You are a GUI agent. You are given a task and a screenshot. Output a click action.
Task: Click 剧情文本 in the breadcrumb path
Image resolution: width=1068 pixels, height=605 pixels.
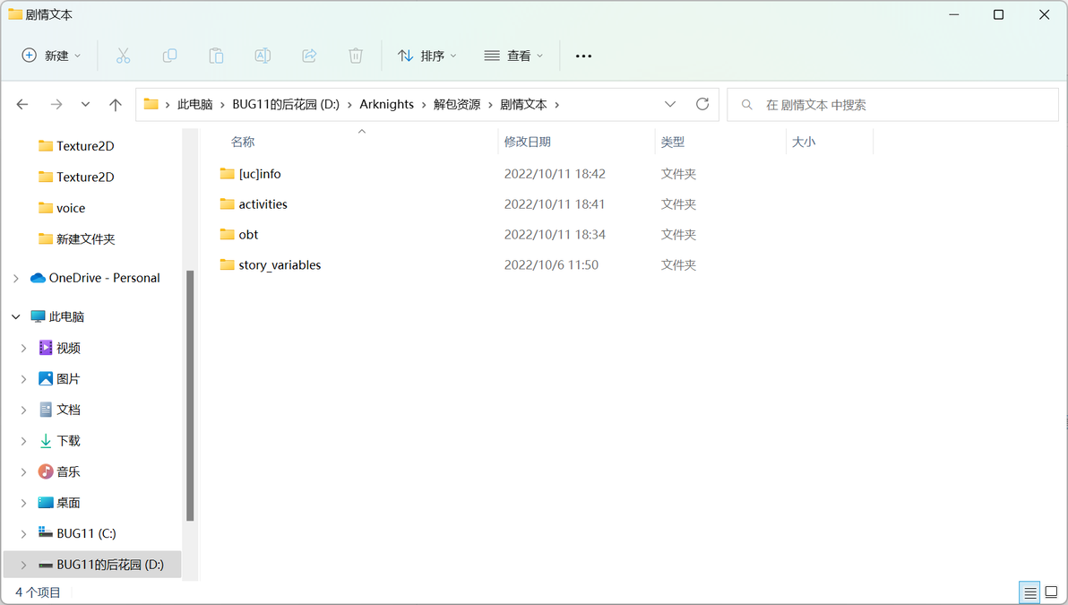[x=524, y=104]
